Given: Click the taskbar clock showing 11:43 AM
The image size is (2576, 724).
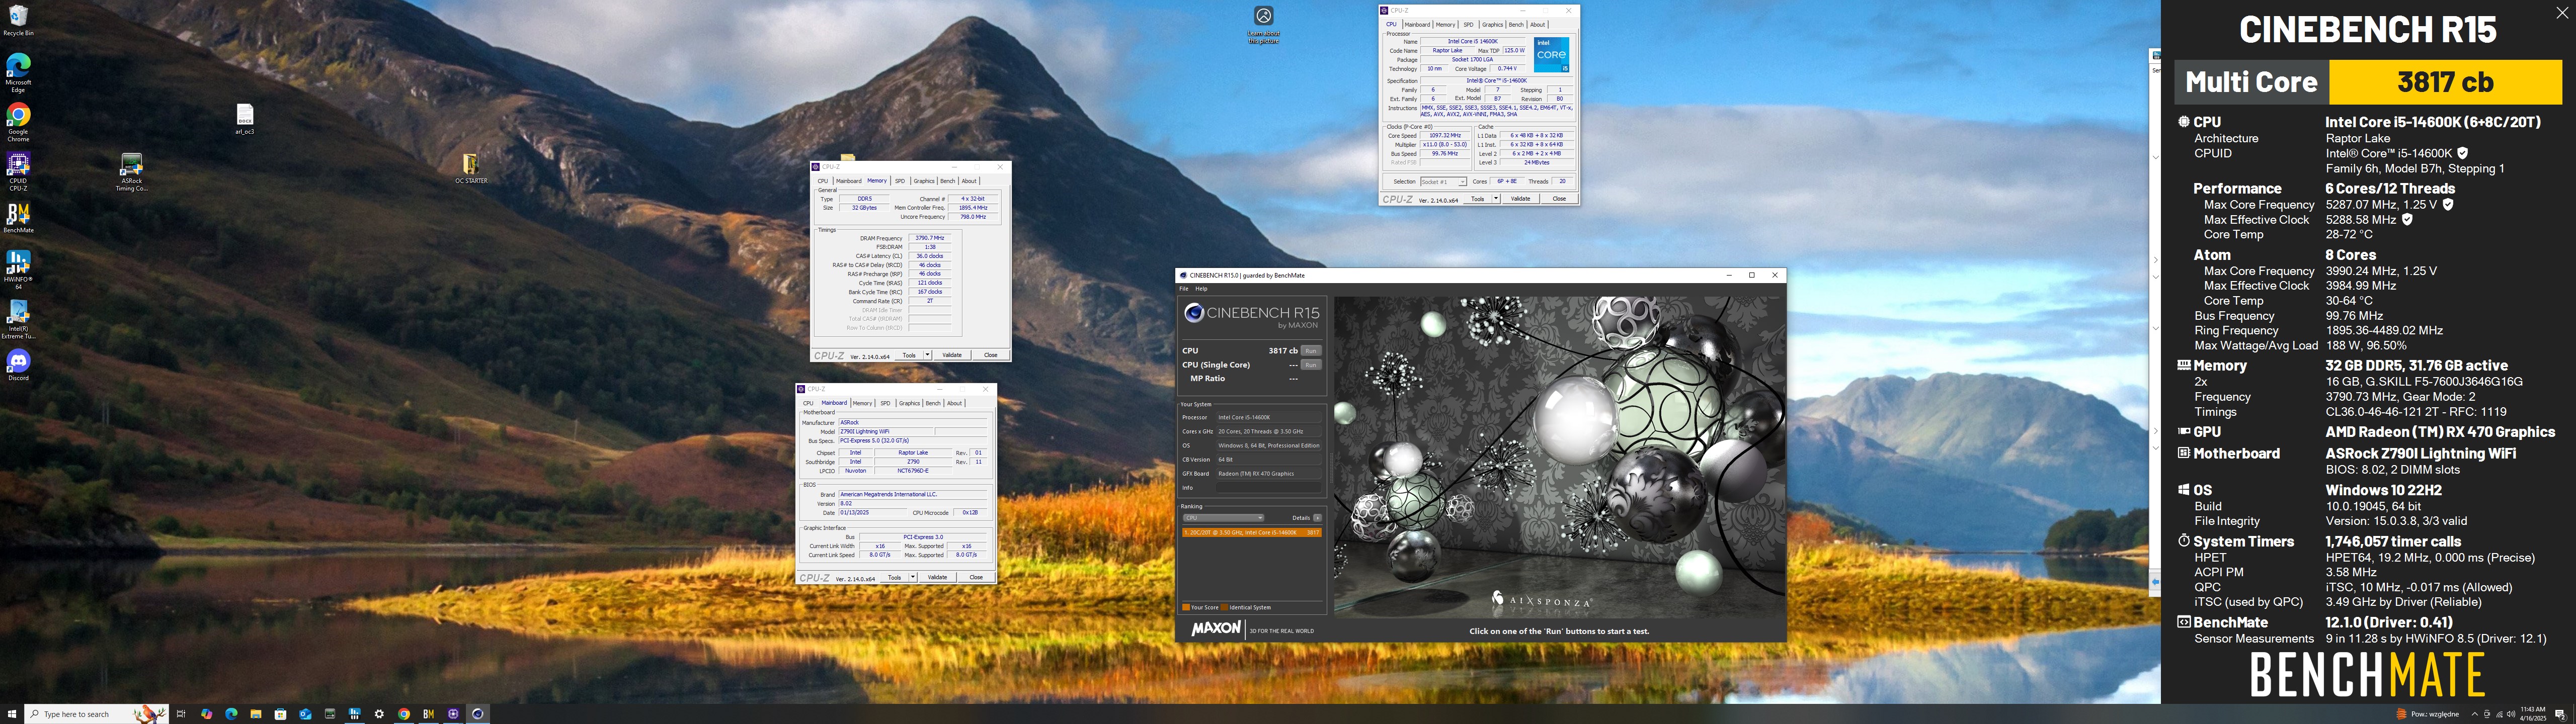Looking at the screenshot, I should point(2532,714).
